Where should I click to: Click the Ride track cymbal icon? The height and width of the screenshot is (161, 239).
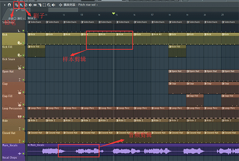coord(19,129)
